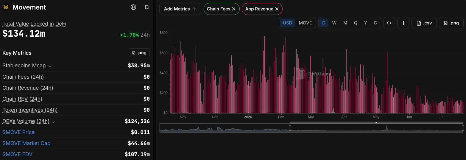Bookmark the Movement chain
This screenshot has width=466, height=160.
click(147, 7)
